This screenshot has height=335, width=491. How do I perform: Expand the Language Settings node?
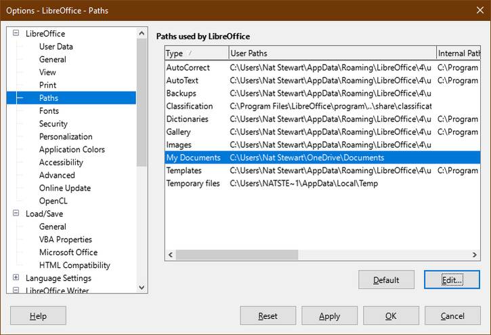coord(16,277)
